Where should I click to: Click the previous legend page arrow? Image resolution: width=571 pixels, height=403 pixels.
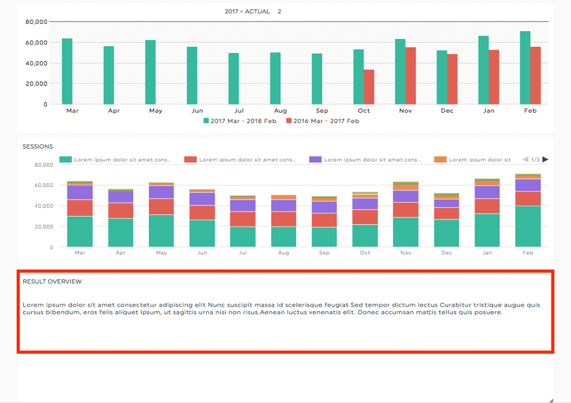coord(525,160)
